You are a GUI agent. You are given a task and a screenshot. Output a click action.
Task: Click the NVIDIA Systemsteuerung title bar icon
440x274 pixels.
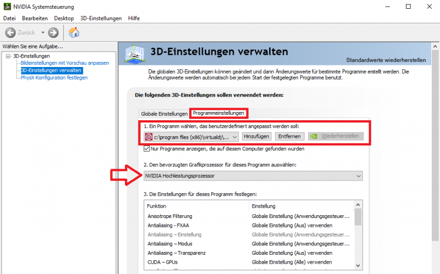[x=7, y=7]
